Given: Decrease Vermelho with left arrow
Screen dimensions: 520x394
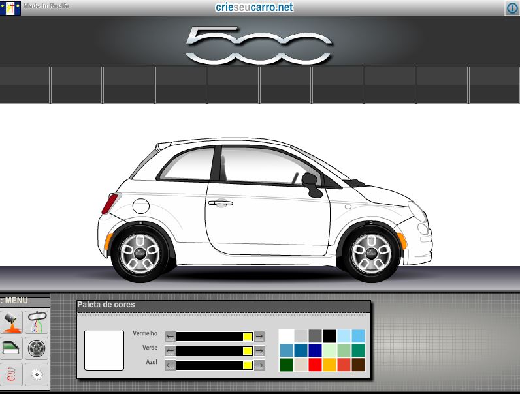Looking at the screenshot, I should click(x=170, y=337).
